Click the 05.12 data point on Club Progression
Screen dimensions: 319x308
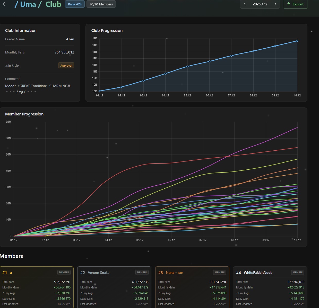click(x=187, y=66)
